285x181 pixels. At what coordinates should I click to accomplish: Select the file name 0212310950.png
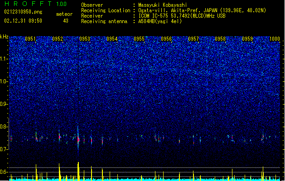click(23, 12)
